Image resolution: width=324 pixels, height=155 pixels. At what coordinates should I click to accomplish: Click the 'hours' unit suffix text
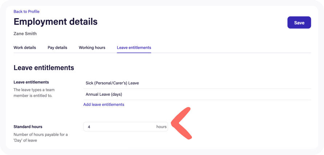[161, 127]
